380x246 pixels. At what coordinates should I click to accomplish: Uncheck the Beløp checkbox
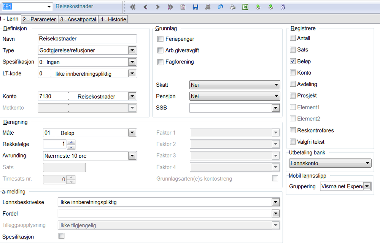(x=293, y=61)
